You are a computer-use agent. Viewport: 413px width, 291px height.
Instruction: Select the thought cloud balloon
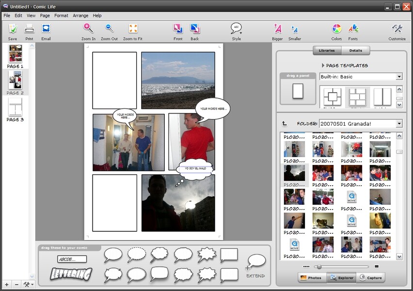click(x=159, y=255)
